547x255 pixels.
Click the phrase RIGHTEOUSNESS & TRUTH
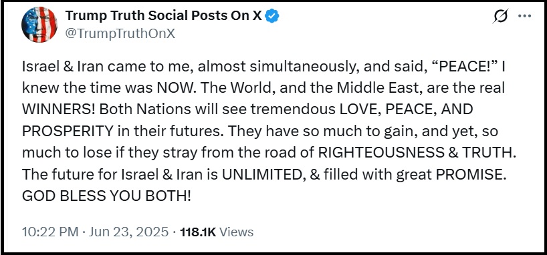tap(417, 153)
